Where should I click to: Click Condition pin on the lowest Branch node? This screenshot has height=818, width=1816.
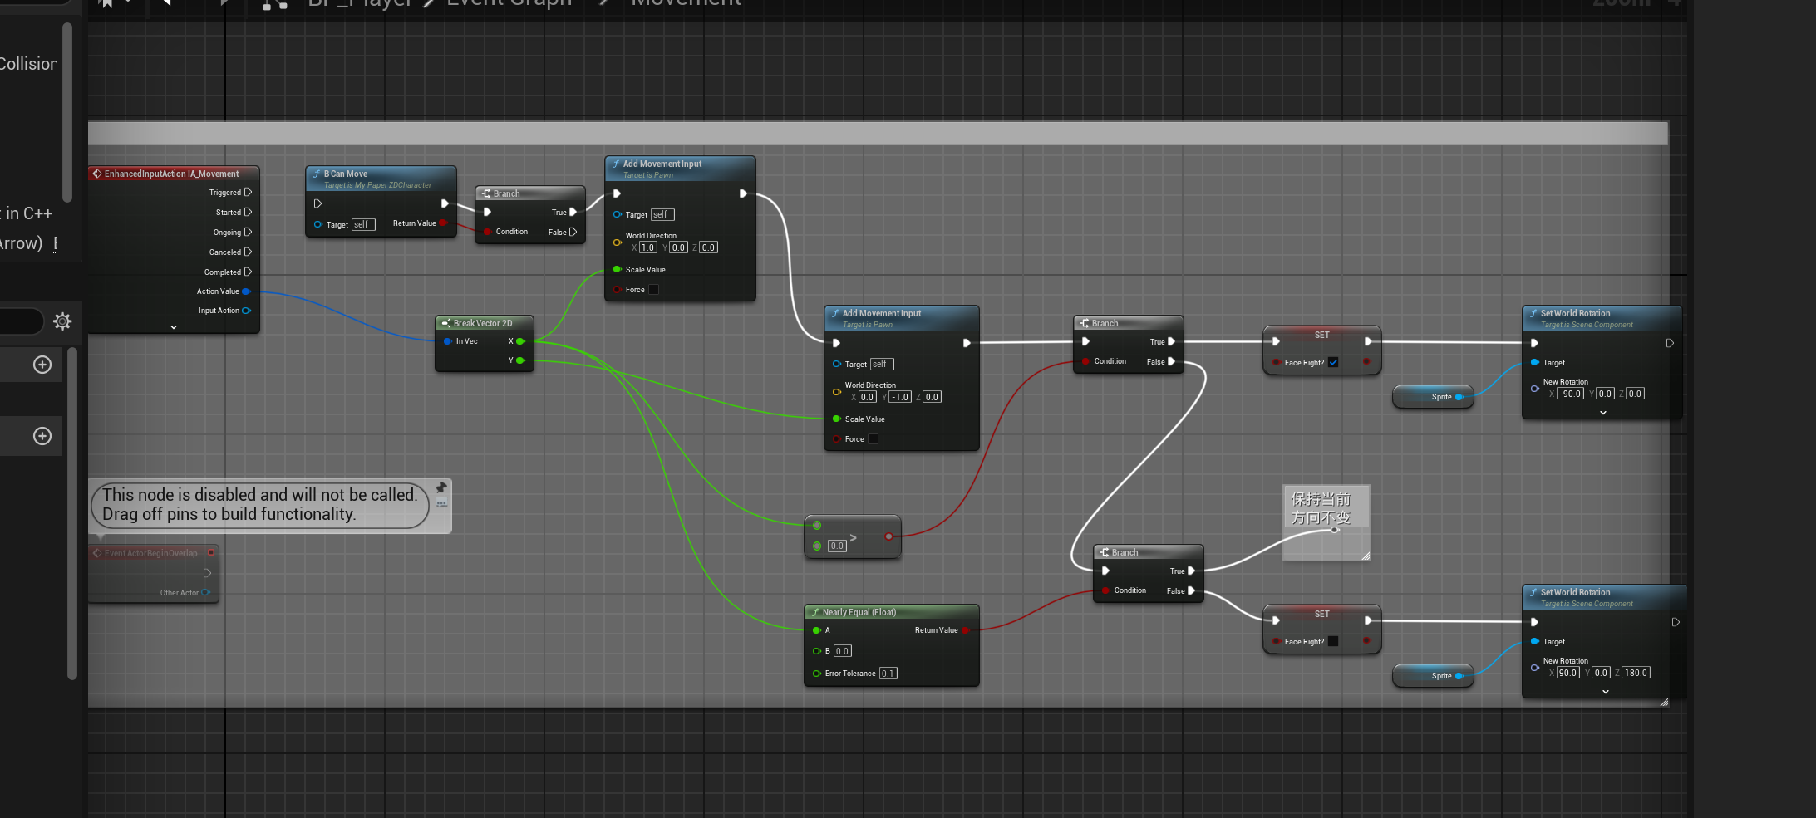point(1105,590)
